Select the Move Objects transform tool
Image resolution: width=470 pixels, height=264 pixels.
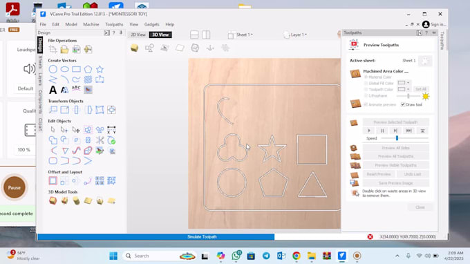pos(53,110)
